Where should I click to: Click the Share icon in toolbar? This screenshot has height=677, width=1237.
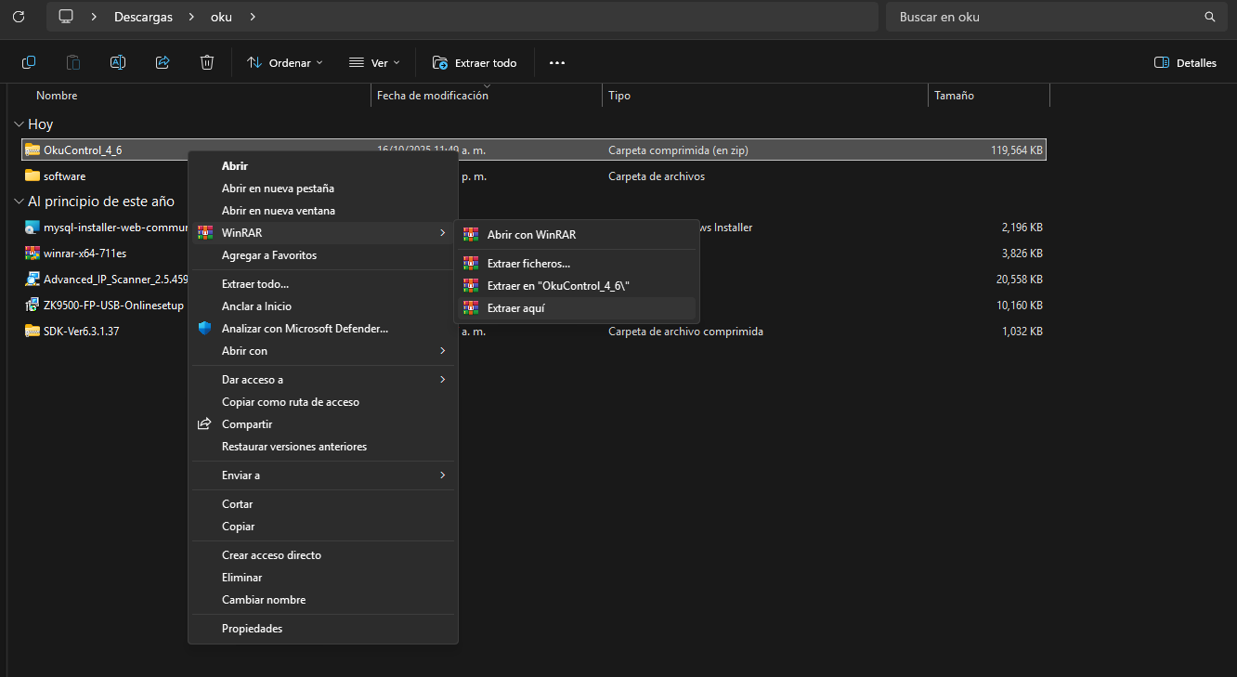[163, 62]
